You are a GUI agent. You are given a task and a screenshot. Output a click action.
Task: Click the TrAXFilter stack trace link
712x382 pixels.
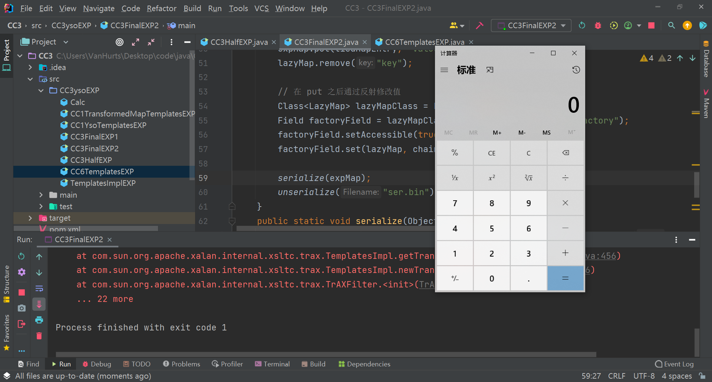click(x=428, y=284)
